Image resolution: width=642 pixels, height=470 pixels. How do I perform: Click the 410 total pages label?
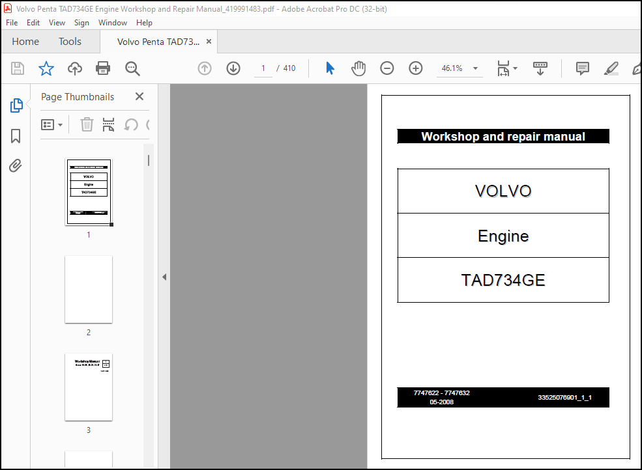(289, 68)
